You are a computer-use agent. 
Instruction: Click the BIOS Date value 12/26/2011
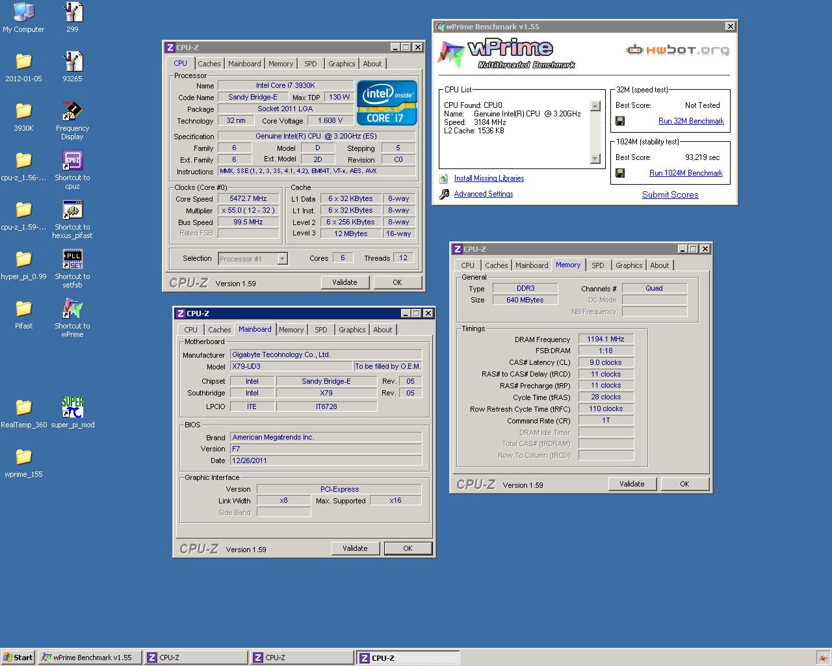click(326, 460)
